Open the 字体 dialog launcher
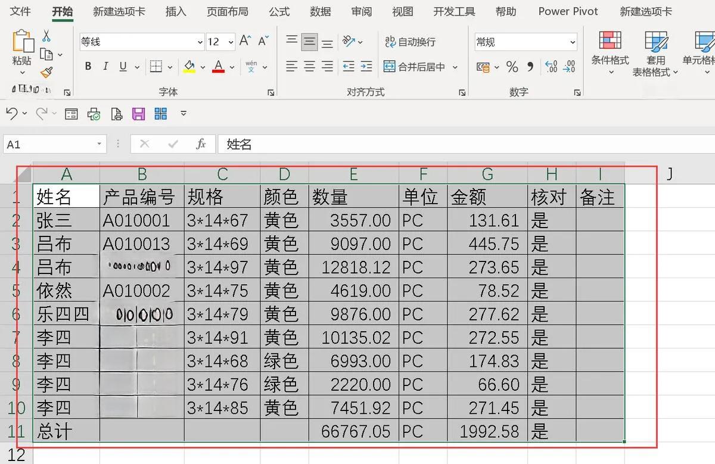The height and width of the screenshot is (464, 715). pyautogui.click(x=271, y=92)
